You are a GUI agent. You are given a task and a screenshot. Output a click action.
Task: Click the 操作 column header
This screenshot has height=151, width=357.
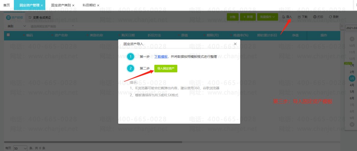[x=324, y=35]
